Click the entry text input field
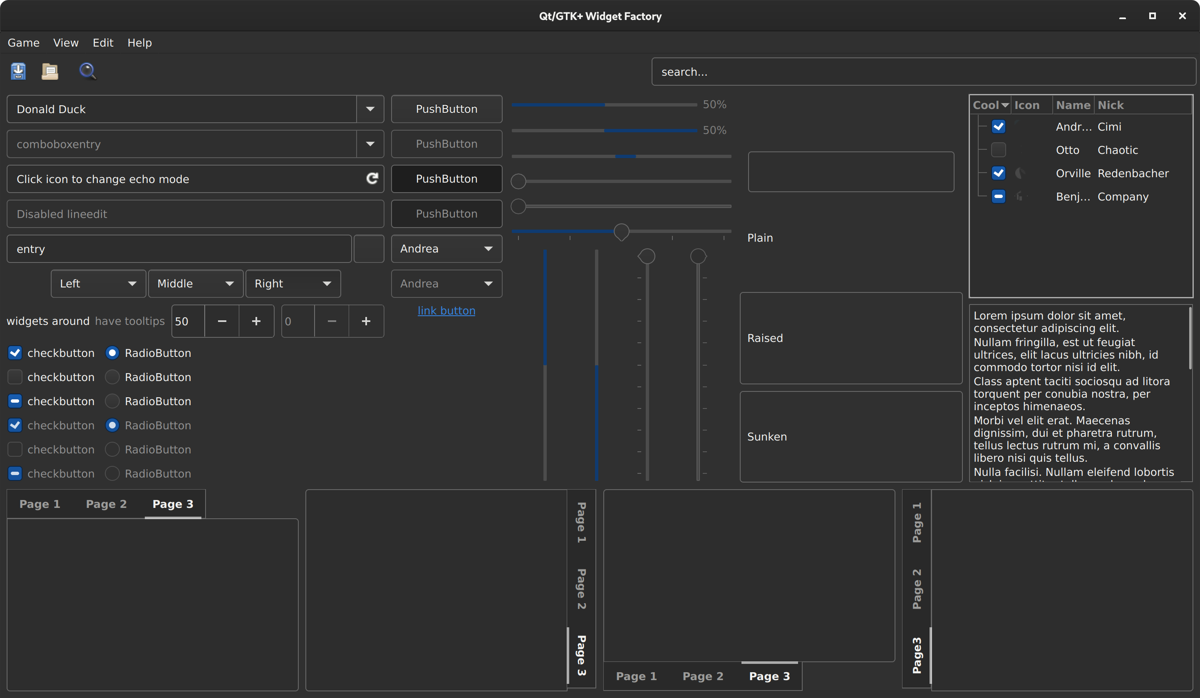This screenshot has height=698, width=1200. 179,249
